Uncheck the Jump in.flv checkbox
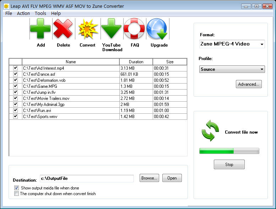Viewport: 276px width, 209px height. click(16, 92)
